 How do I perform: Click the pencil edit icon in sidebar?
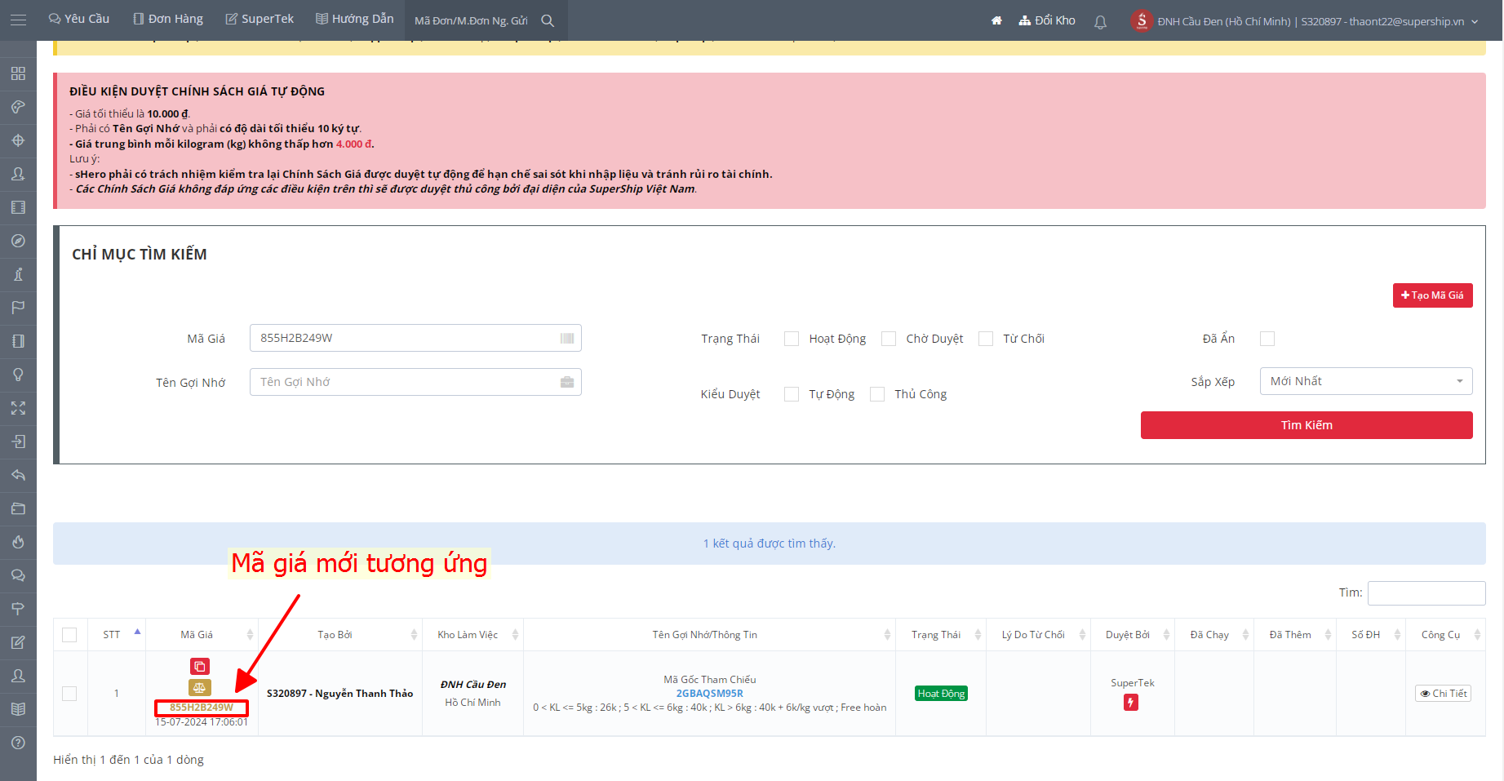(x=18, y=642)
